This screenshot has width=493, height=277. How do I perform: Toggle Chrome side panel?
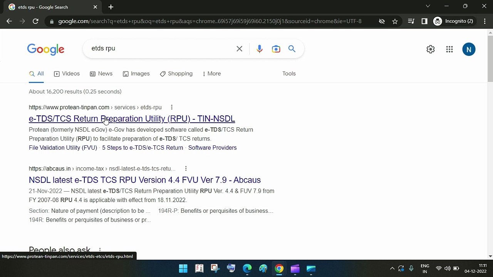(x=424, y=22)
